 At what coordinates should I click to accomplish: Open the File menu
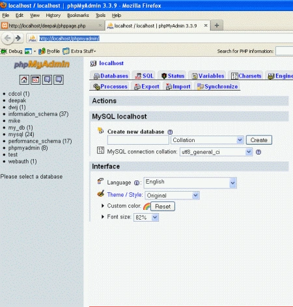coord(6,16)
